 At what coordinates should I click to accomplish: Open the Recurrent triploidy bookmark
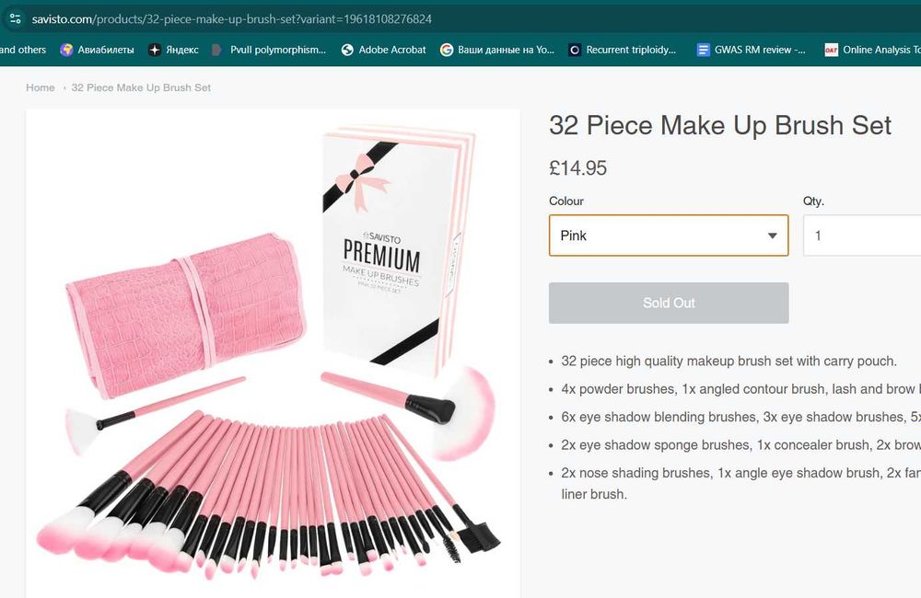[623, 50]
